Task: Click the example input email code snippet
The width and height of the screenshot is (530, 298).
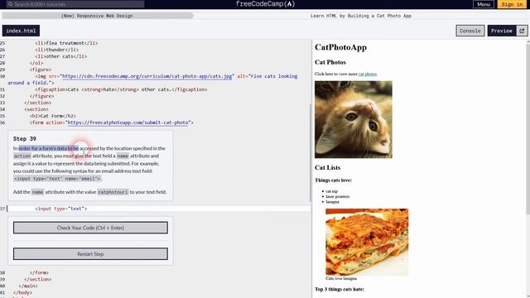Action: [57, 179]
